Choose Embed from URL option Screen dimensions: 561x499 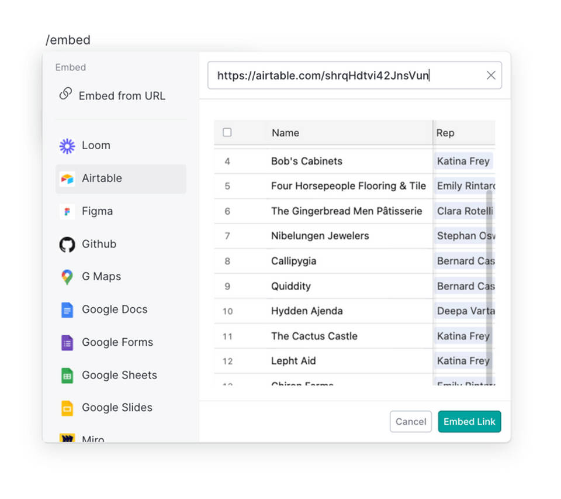point(122,96)
